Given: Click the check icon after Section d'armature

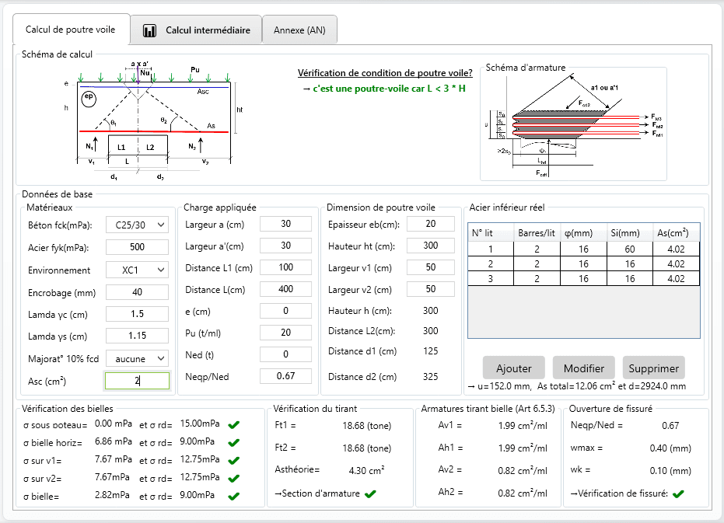Looking at the screenshot, I should (x=369, y=493).
